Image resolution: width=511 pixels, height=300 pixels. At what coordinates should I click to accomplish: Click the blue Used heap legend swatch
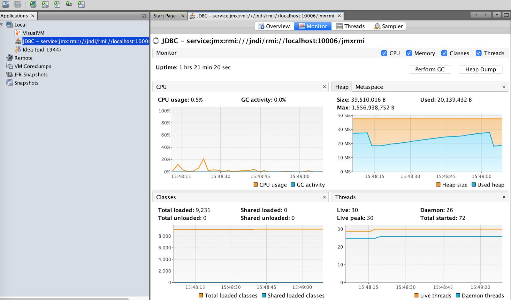coord(474,185)
